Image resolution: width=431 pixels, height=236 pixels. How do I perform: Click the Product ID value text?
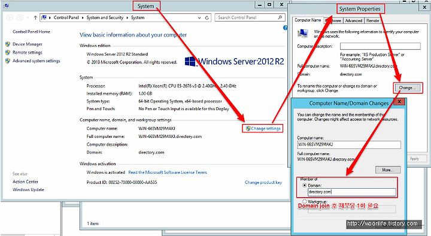[133, 182]
